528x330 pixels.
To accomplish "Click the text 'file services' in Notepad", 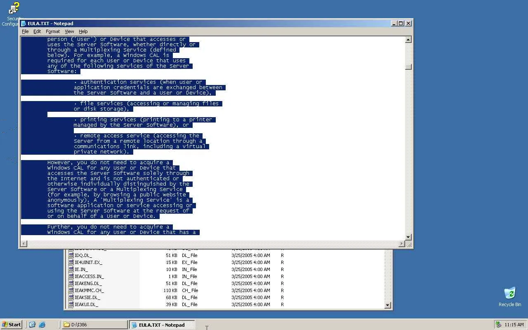I will (102, 104).
